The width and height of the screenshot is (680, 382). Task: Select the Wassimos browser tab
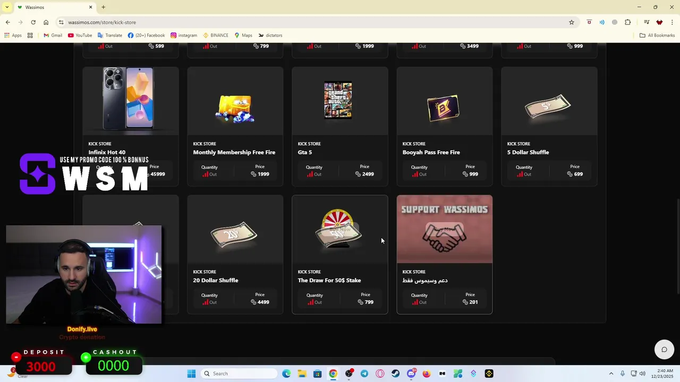coord(55,7)
